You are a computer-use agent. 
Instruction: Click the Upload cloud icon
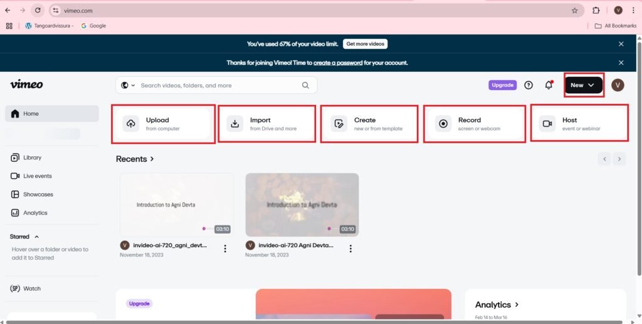point(130,124)
